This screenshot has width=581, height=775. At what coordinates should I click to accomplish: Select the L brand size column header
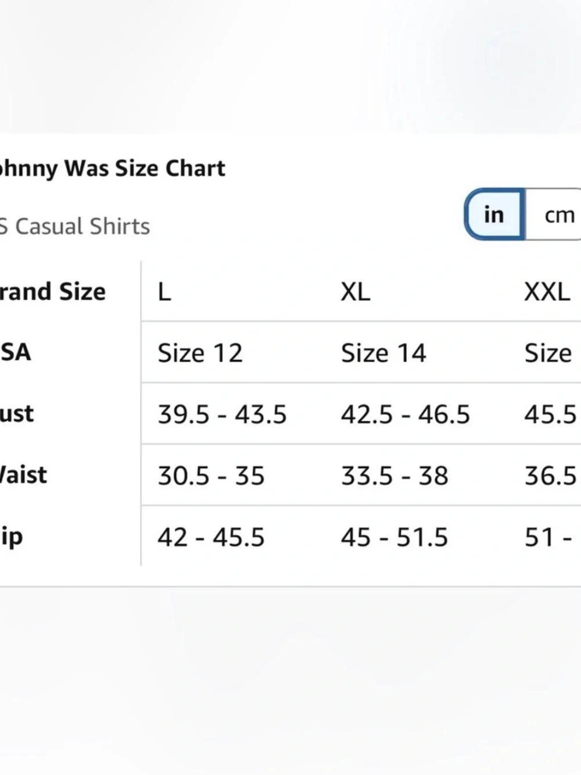[x=164, y=291]
